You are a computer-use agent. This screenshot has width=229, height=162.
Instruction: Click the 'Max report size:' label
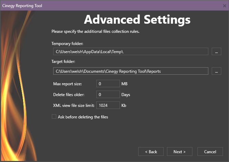click(67, 84)
